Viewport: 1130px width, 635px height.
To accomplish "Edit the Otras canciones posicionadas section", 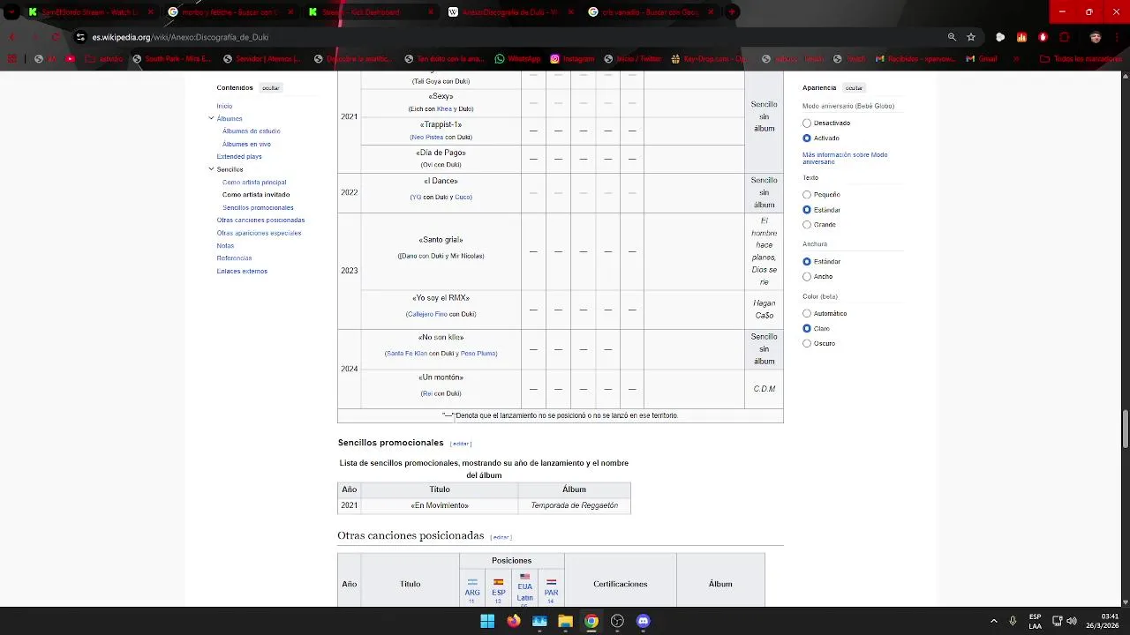I will [x=501, y=537].
